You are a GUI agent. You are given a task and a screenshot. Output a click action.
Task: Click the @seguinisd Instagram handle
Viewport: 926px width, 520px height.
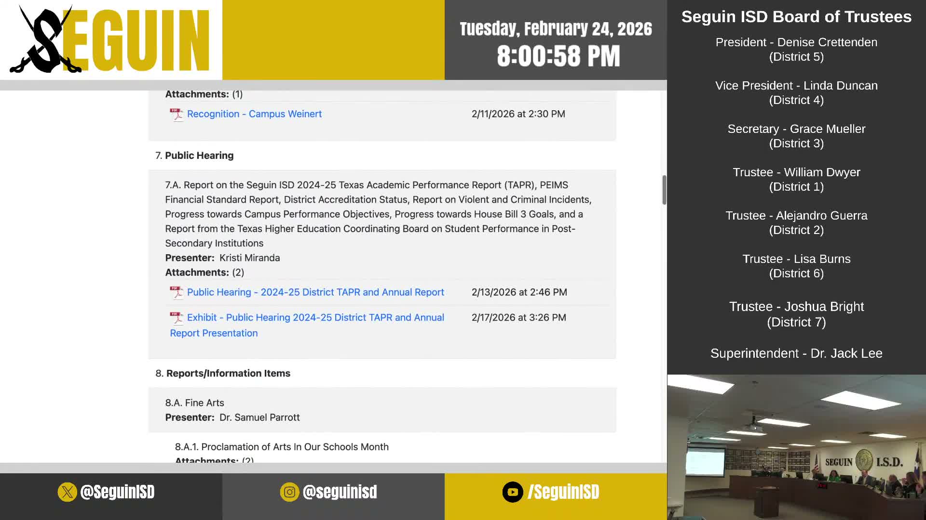click(340, 492)
